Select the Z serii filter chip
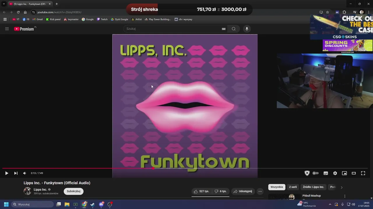 point(293,187)
